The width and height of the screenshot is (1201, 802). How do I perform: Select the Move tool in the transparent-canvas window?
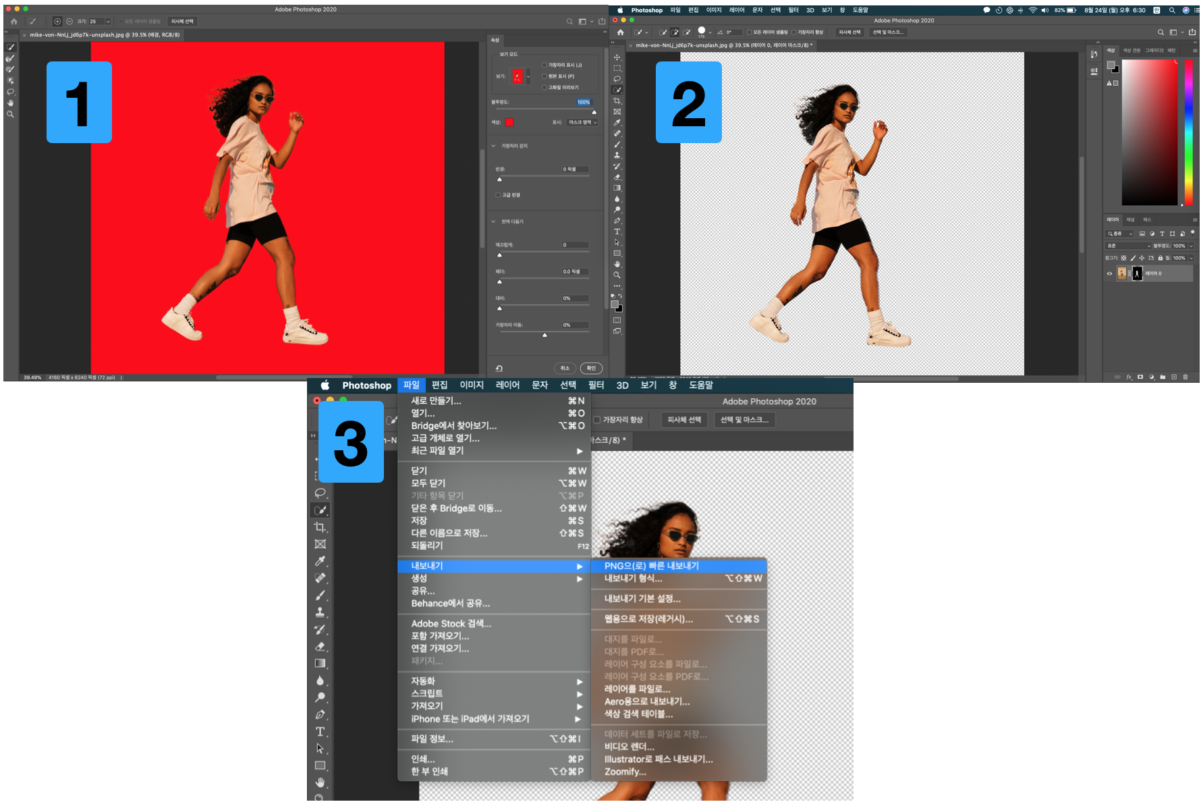(x=617, y=57)
